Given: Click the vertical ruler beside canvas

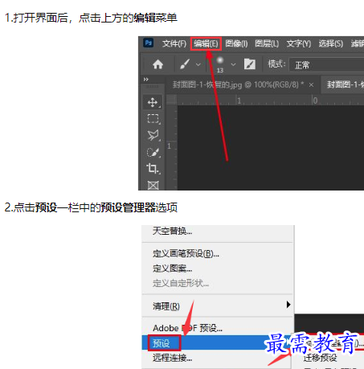Looking at the screenshot, I should (x=172, y=148).
